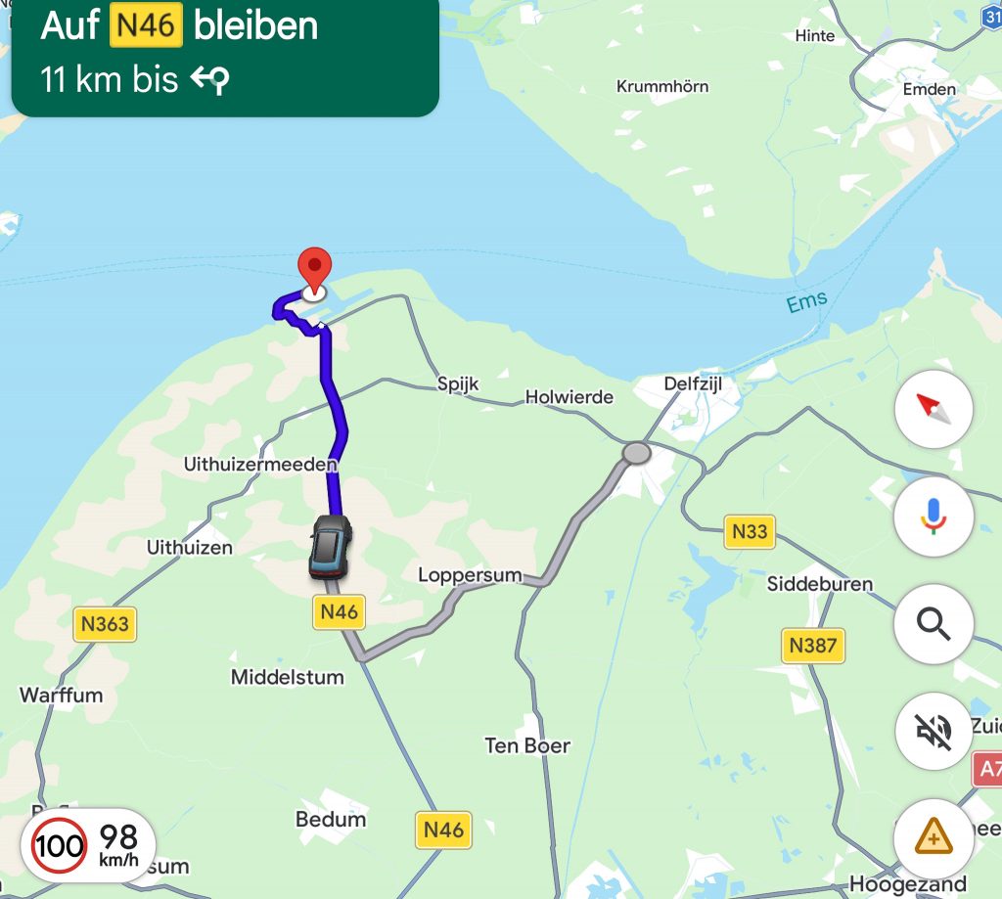Tap the 100 speed limit sign

tap(59, 845)
